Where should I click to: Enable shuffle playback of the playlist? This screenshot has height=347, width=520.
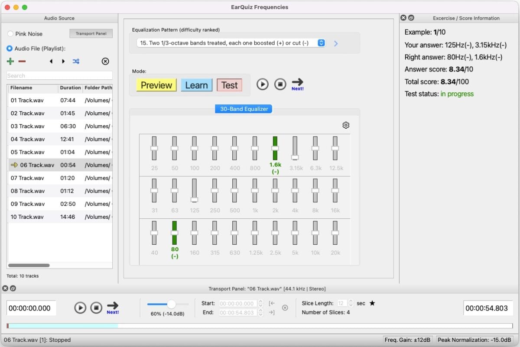[76, 61]
